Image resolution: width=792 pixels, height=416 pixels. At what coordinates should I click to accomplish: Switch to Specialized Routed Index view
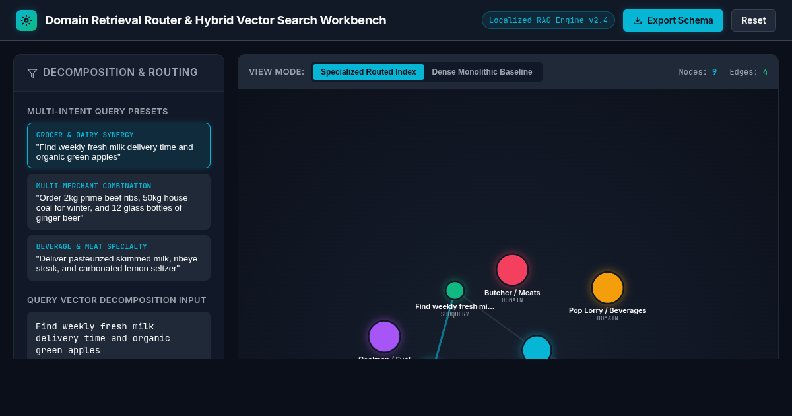pos(368,72)
